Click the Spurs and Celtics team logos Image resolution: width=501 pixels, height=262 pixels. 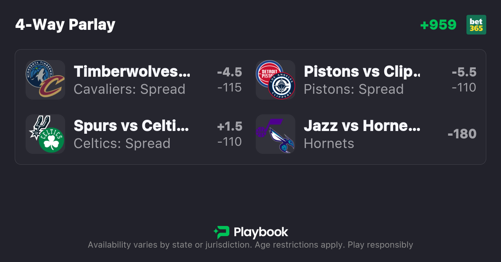tap(45, 134)
